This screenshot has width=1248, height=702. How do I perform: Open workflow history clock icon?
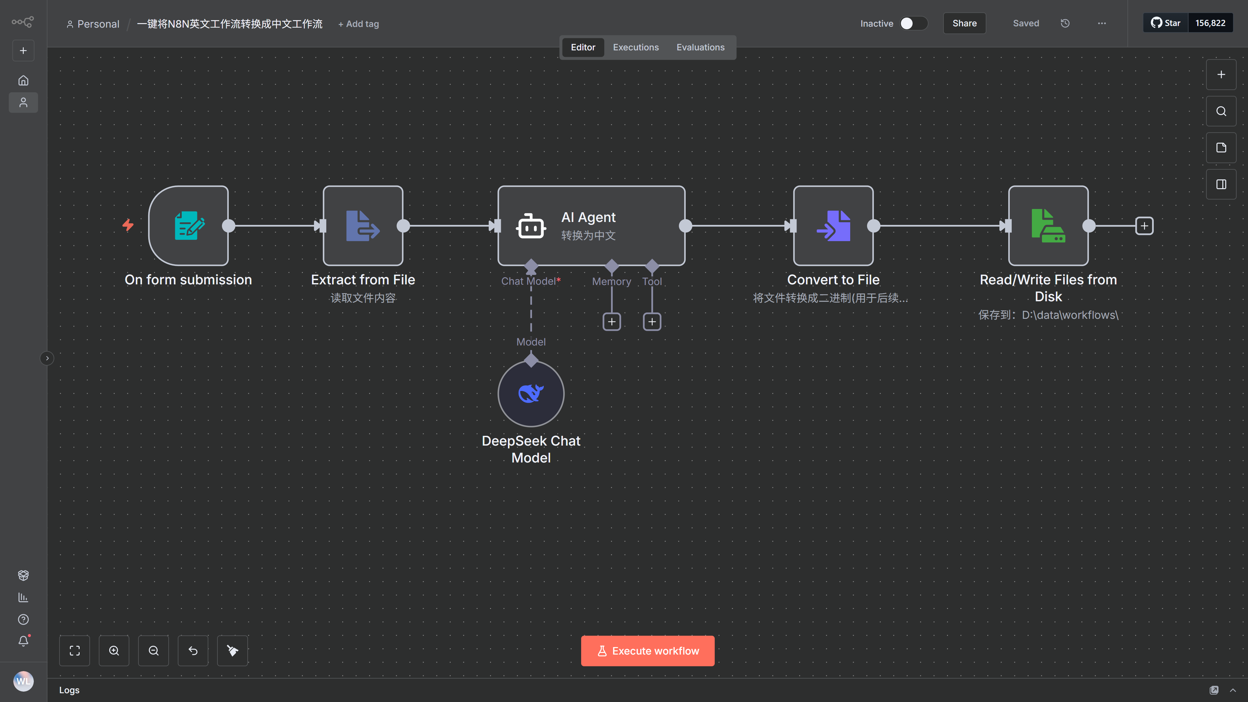pos(1065,23)
